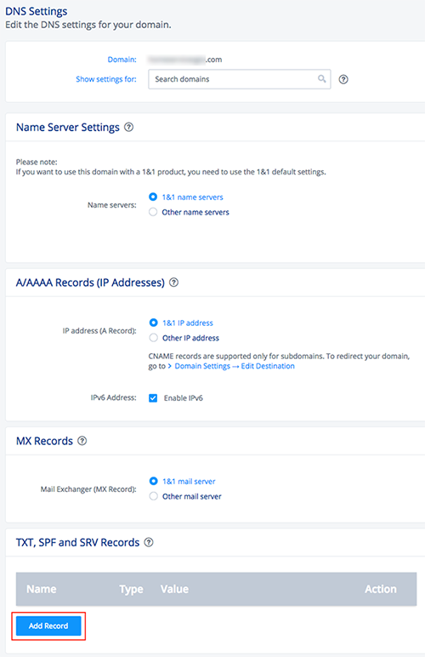Select the 1&1 name servers radio button
The height and width of the screenshot is (657, 425).
tap(153, 197)
